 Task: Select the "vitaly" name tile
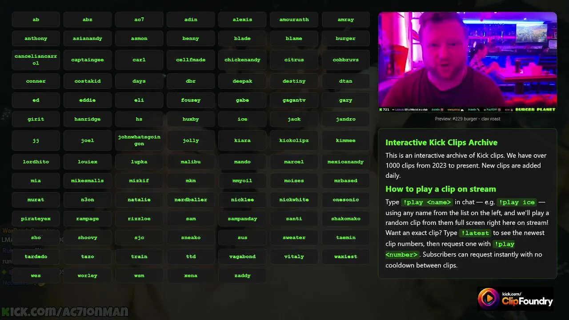pos(294,257)
